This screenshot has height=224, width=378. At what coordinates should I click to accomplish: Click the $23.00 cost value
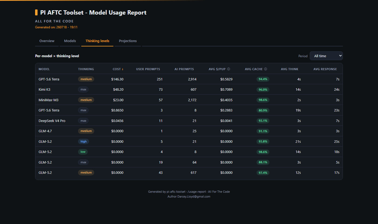[118, 100]
